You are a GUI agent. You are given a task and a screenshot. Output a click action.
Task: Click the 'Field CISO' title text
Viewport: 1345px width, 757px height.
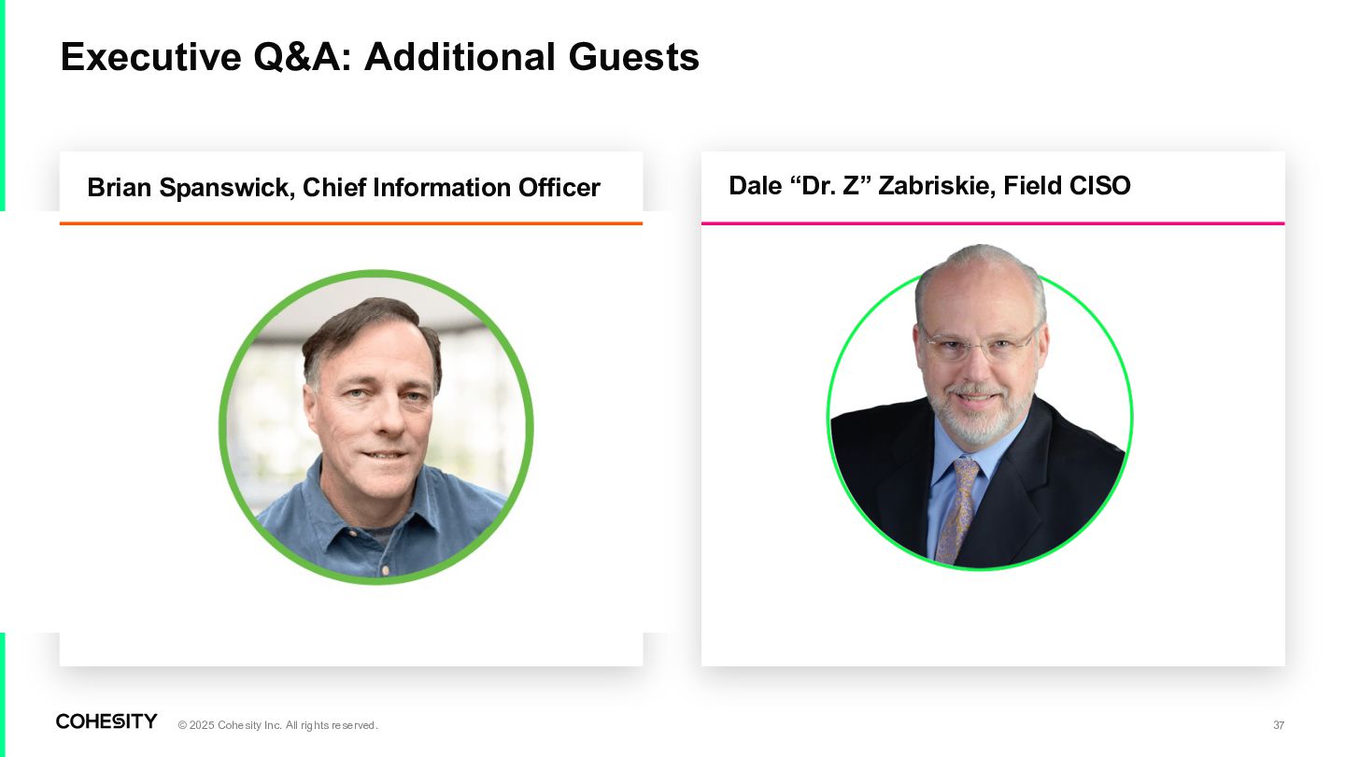pos(1067,186)
